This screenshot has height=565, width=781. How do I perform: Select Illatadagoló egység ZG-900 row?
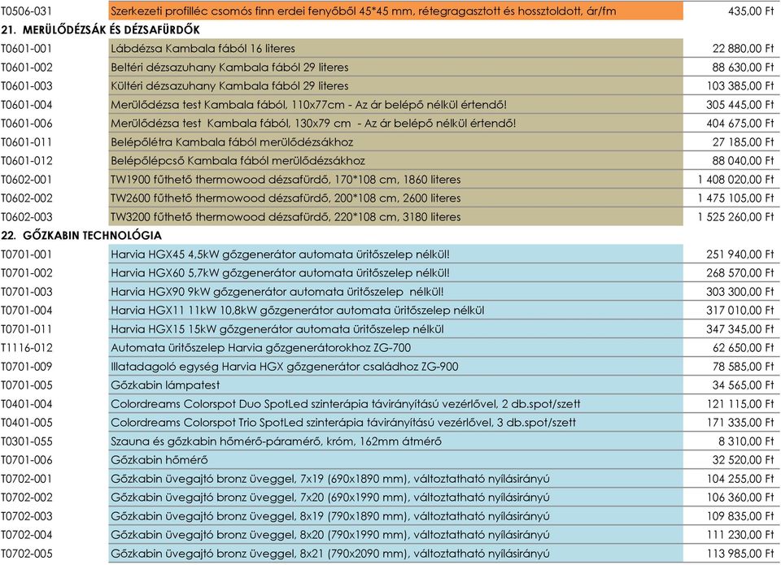[396, 367]
